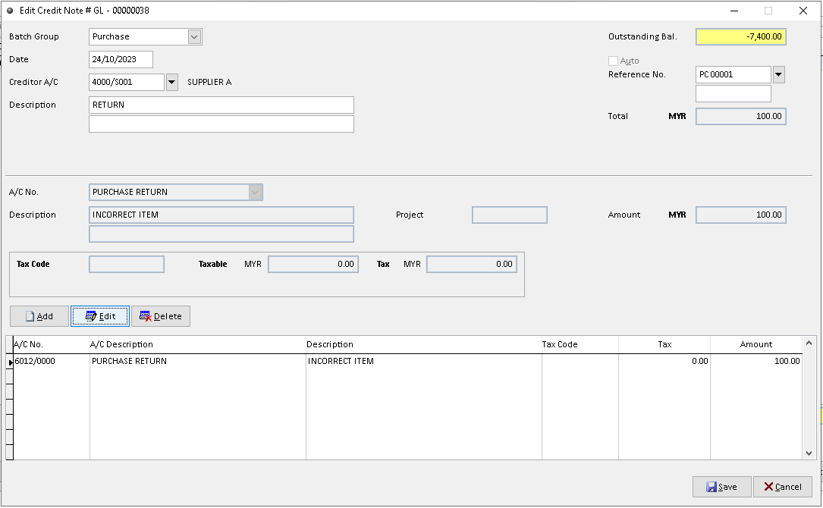Save the credit note
This screenshot has height=508, width=823.
click(x=721, y=487)
